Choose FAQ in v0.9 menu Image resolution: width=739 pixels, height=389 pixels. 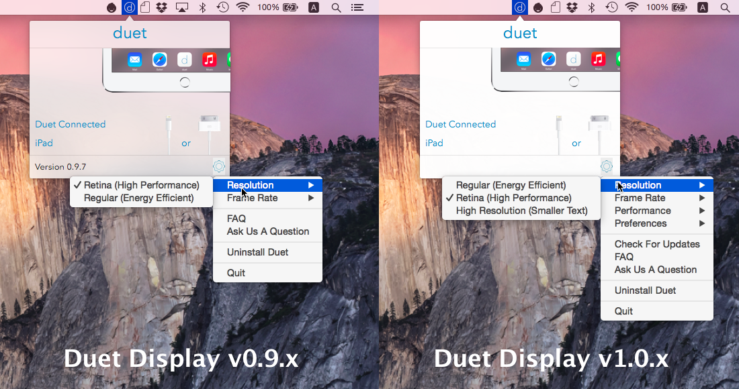pyautogui.click(x=267, y=219)
